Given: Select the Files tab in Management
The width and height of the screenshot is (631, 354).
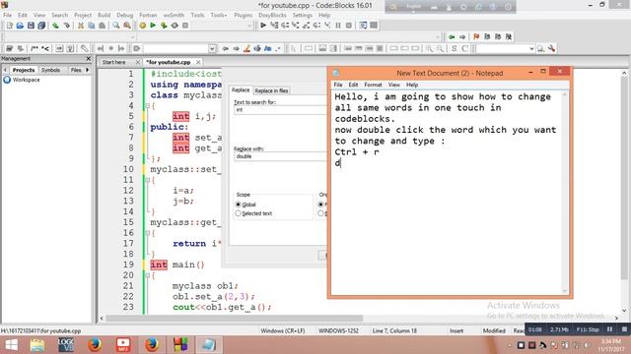Looking at the screenshot, I should [76, 70].
